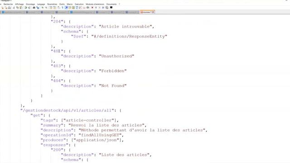Click the "403" response code key
Viewport: 290px width, 163px height.
[57, 66]
